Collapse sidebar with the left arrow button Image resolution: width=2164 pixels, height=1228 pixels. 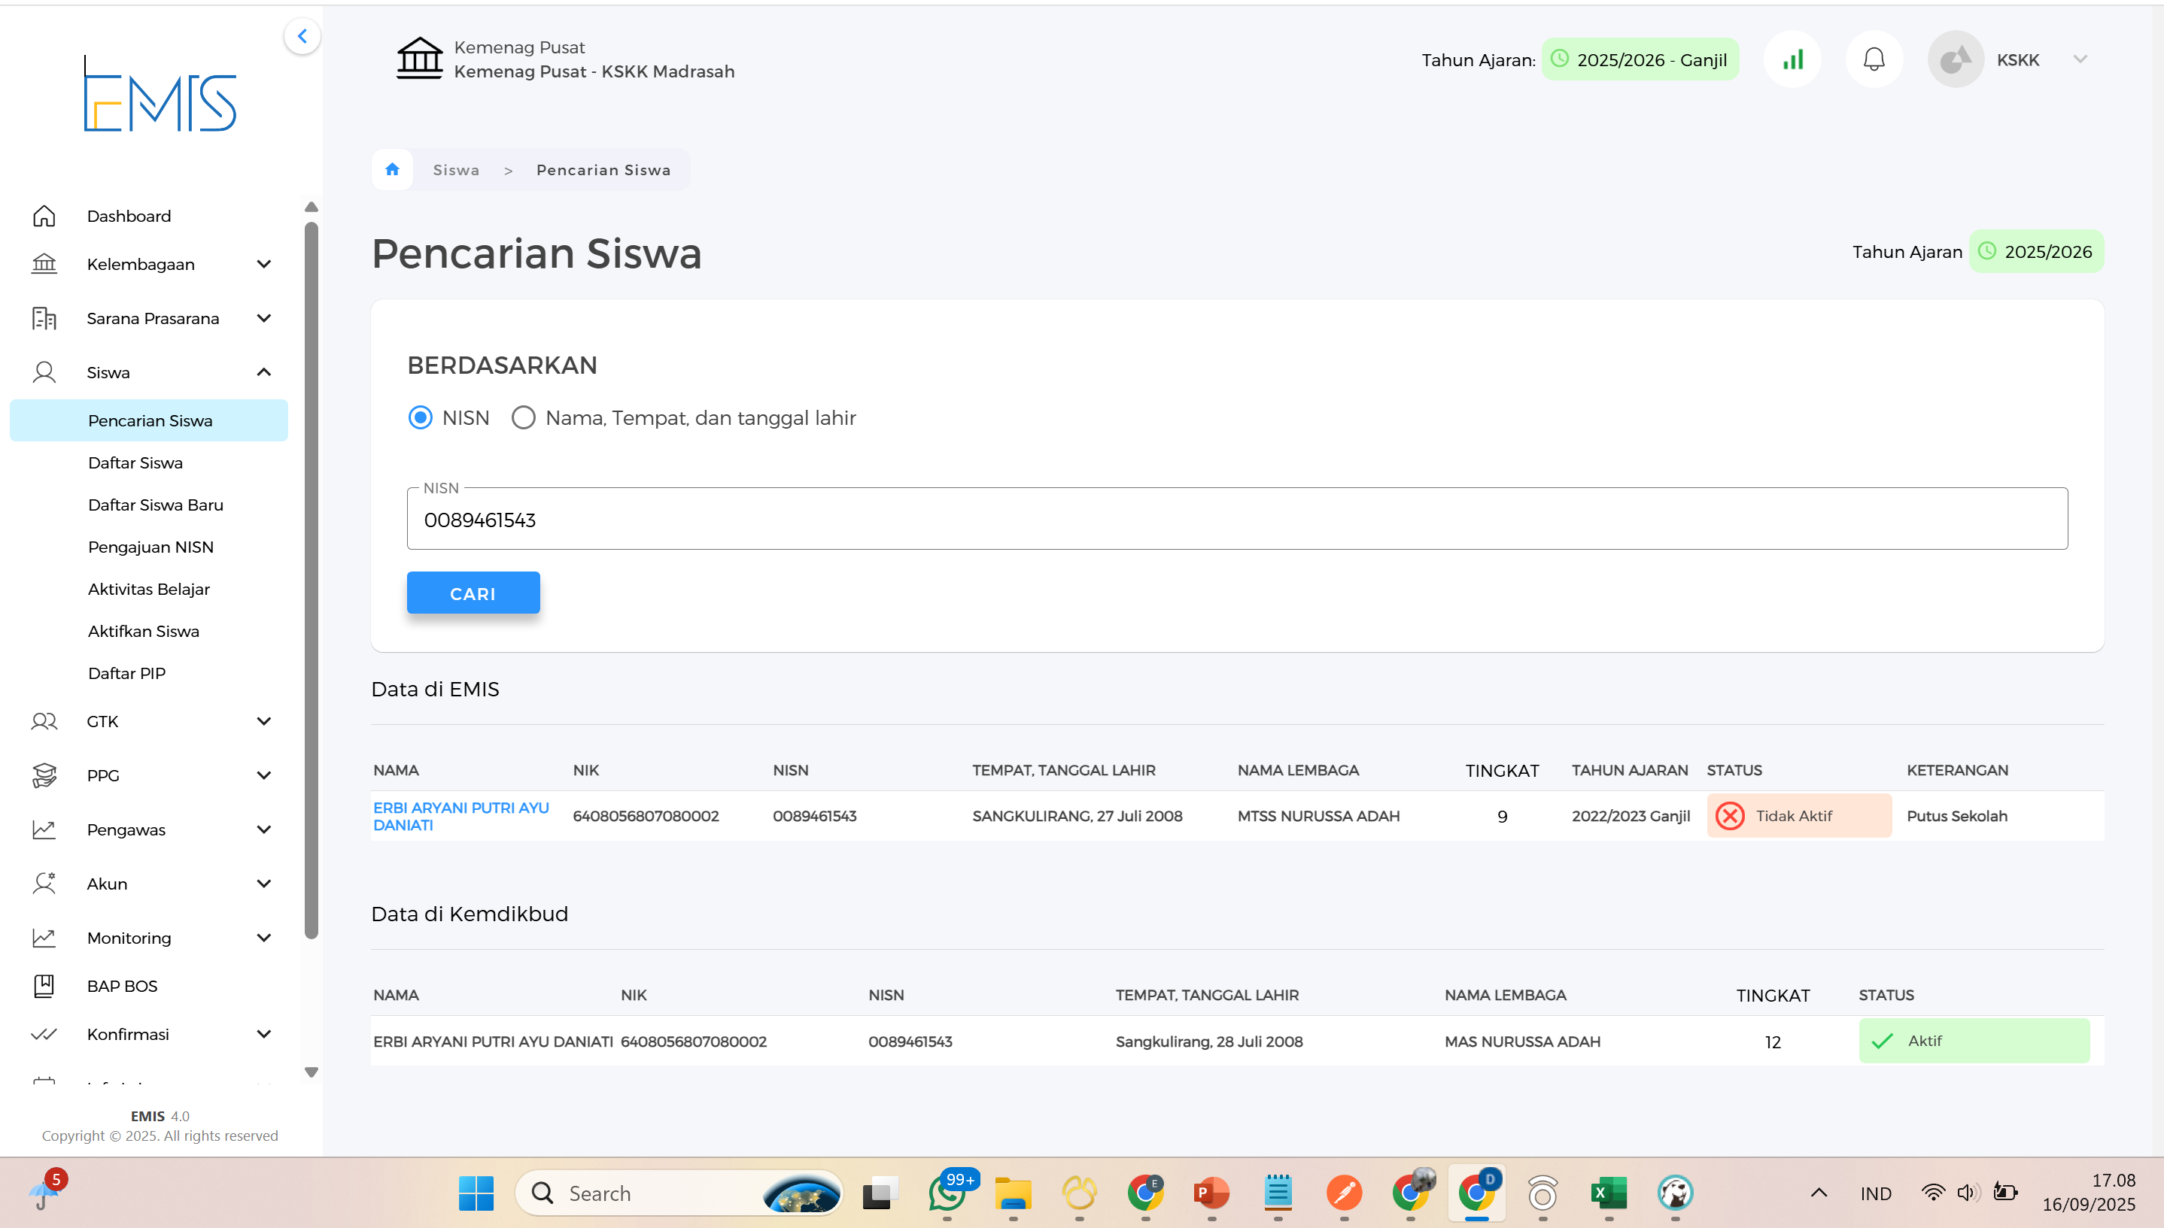(x=302, y=36)
